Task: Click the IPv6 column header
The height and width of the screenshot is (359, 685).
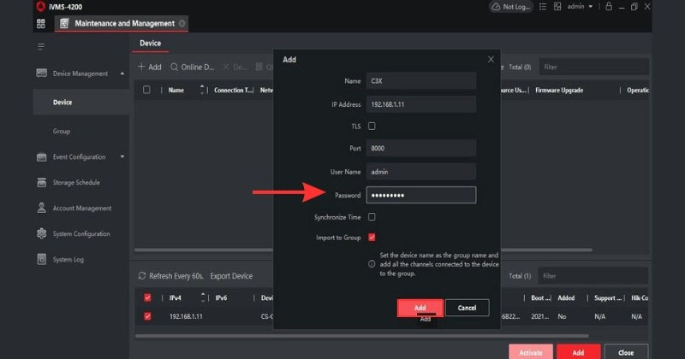Action: coord(221,298)
